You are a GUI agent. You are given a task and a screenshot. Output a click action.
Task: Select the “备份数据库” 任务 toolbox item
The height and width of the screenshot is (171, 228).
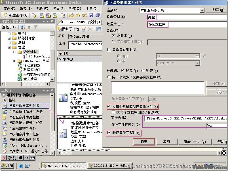click(26, 106)
